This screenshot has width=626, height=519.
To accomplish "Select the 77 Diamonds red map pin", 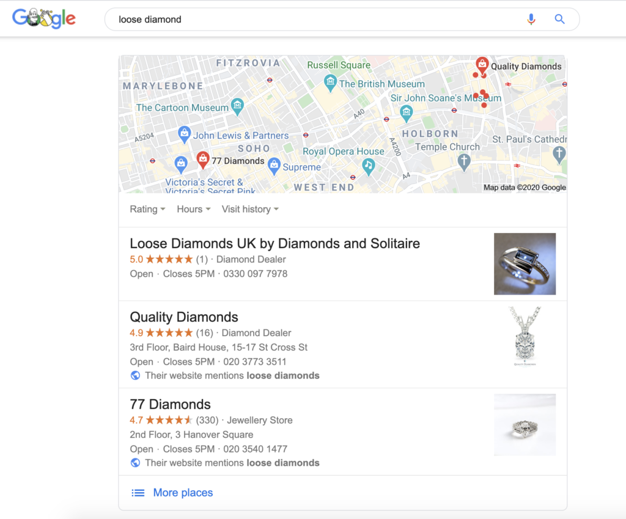I will [203, 160].
